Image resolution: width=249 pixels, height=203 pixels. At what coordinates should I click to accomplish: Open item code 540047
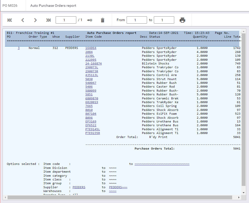[91, 83]
